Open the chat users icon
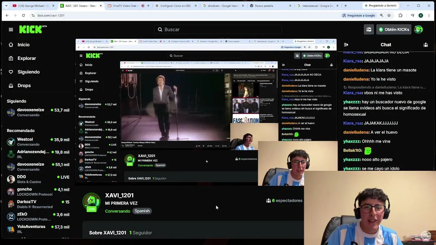 (x=425, y=45)
